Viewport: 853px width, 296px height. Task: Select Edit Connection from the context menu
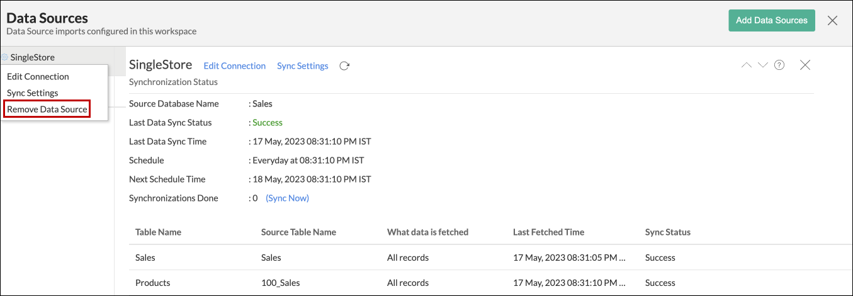[x=38, y=76]
